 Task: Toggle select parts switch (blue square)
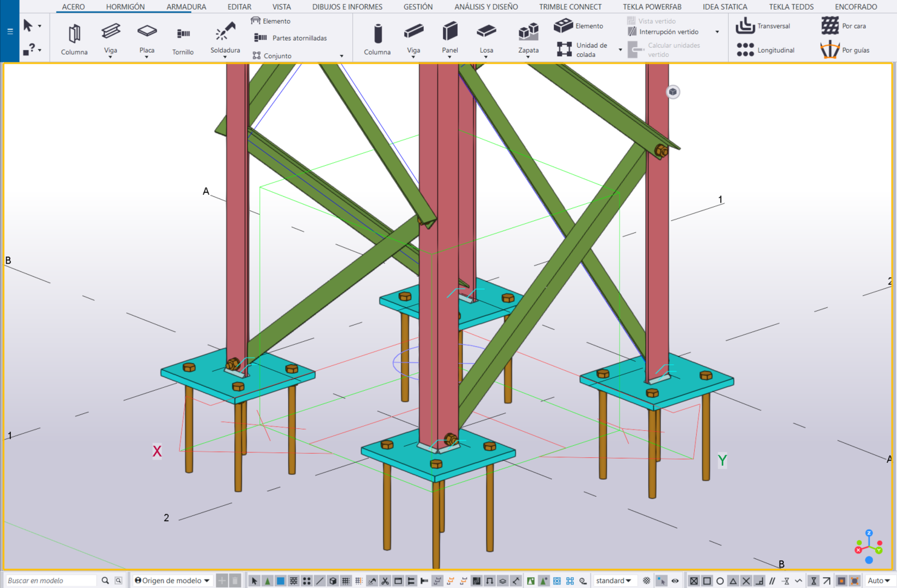click(280, 581)
